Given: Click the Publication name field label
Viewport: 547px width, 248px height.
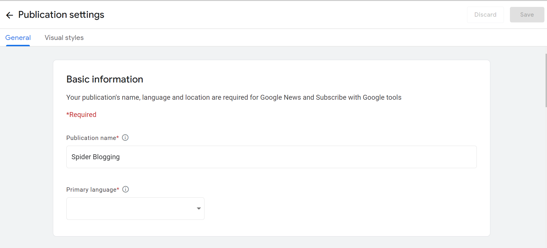Looking at the screenshot, I should click(x=91, y=138).
